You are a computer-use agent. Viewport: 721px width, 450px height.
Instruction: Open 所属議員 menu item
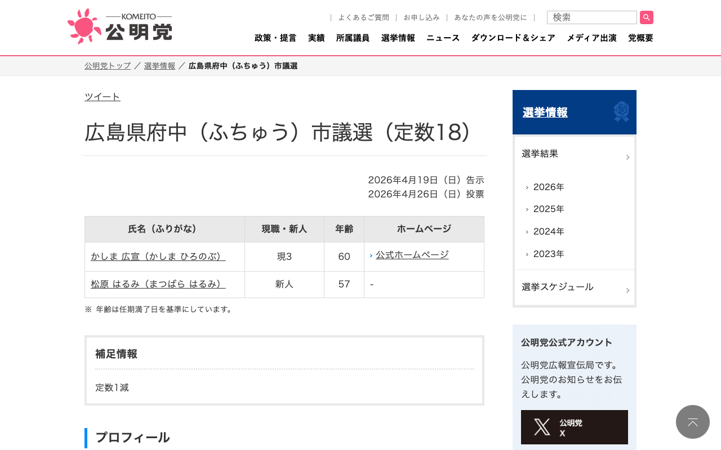(x=353, y=38)
